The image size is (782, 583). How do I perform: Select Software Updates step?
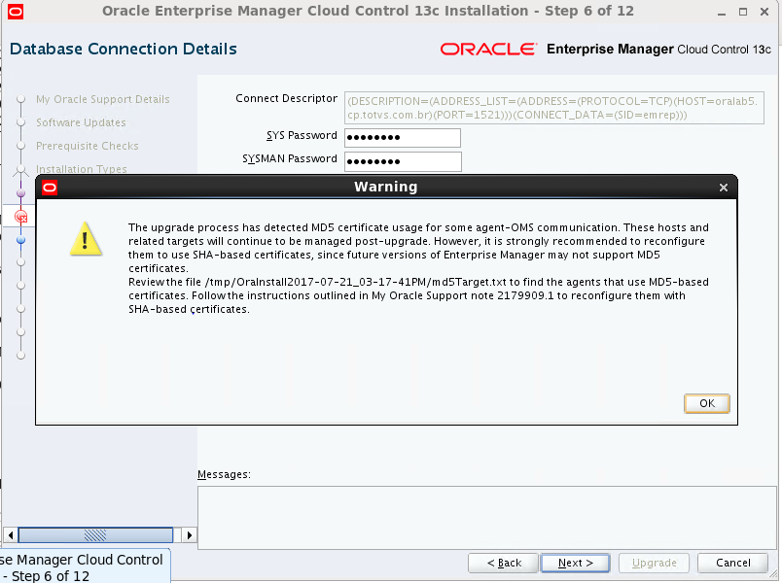pos(81,122)
